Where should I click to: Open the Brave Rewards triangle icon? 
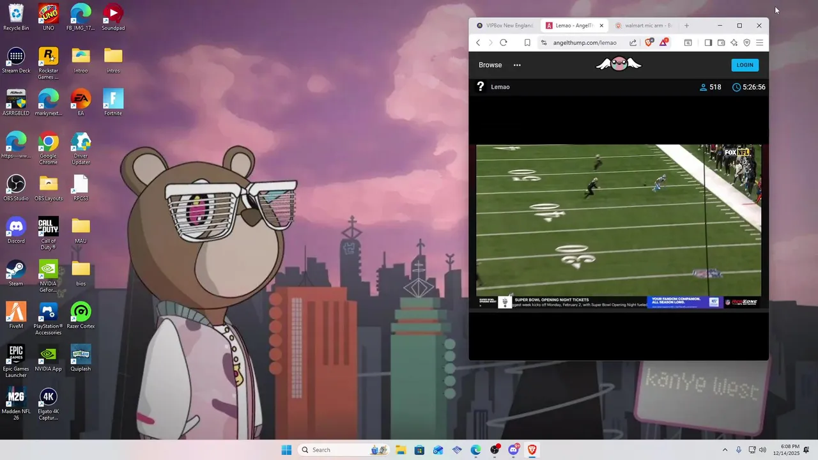[664, 42]
